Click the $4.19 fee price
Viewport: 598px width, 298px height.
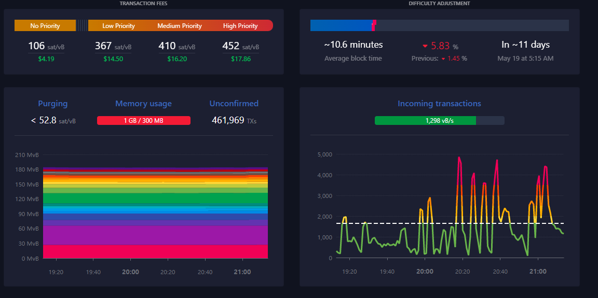coord(46,59)
